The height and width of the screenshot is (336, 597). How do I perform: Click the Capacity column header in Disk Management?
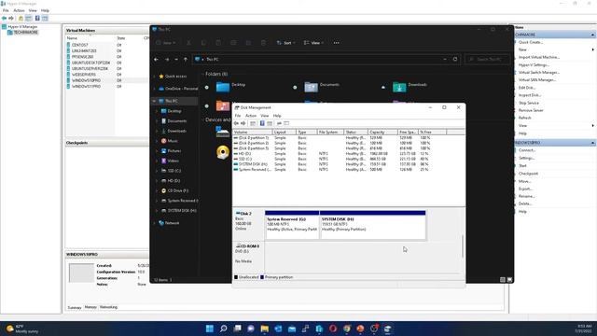[x=382, y=133]
